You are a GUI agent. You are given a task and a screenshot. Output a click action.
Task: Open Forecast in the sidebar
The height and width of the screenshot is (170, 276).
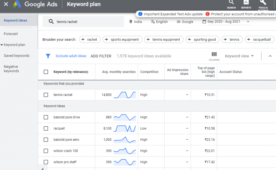(11, 34)
